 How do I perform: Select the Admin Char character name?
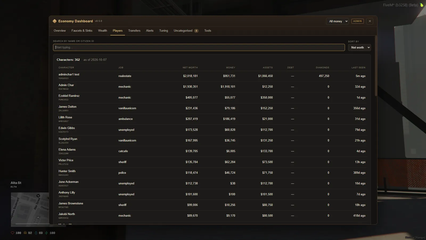(66, 85)
